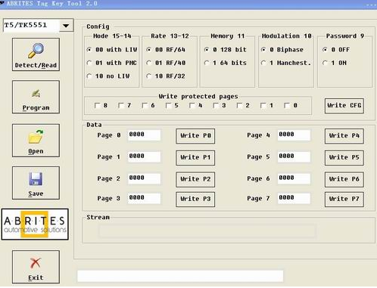
Task: Enable write protection on page 0
Action: (287, 105)
